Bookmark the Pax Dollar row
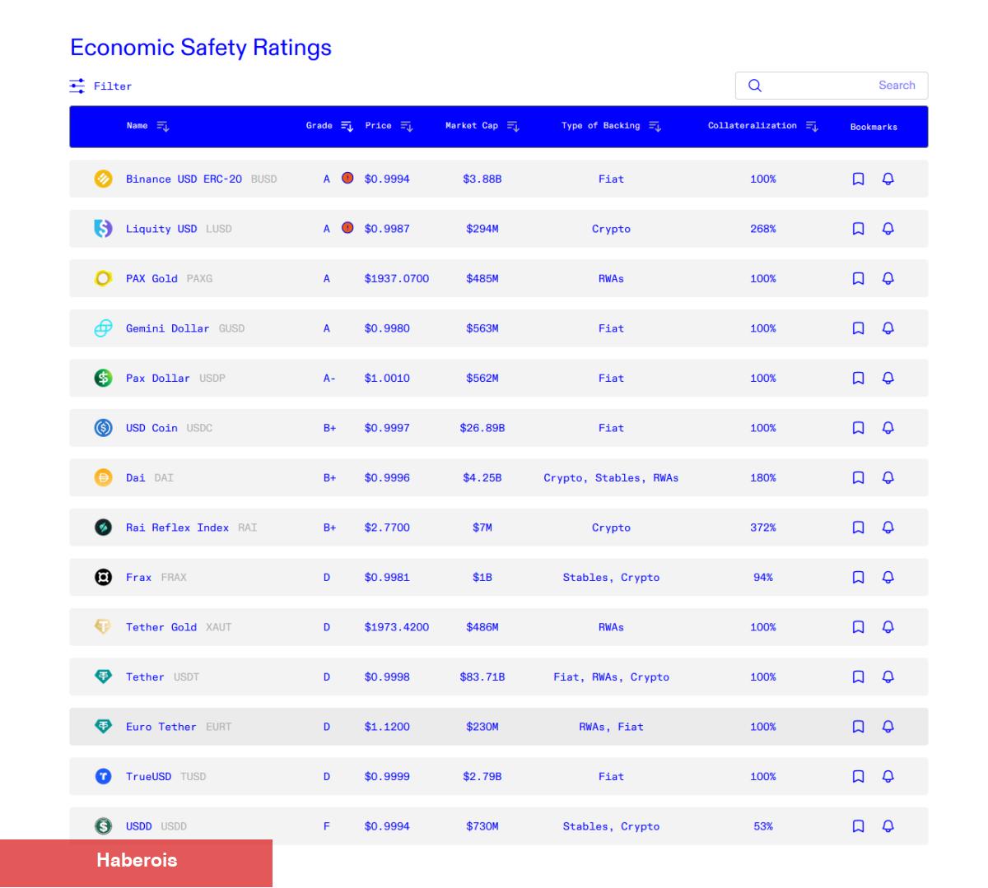Viewport: 988px width, 888px height. [858, 378]
